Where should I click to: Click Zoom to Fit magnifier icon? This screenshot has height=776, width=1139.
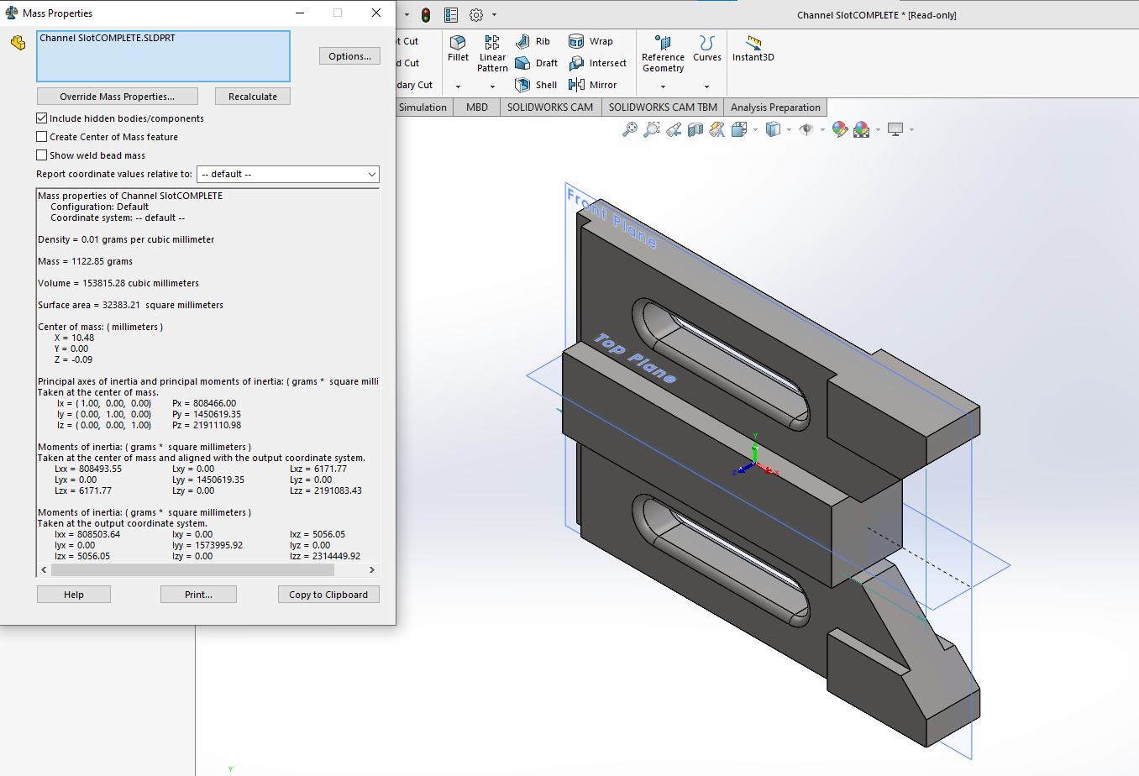point(629,129)
